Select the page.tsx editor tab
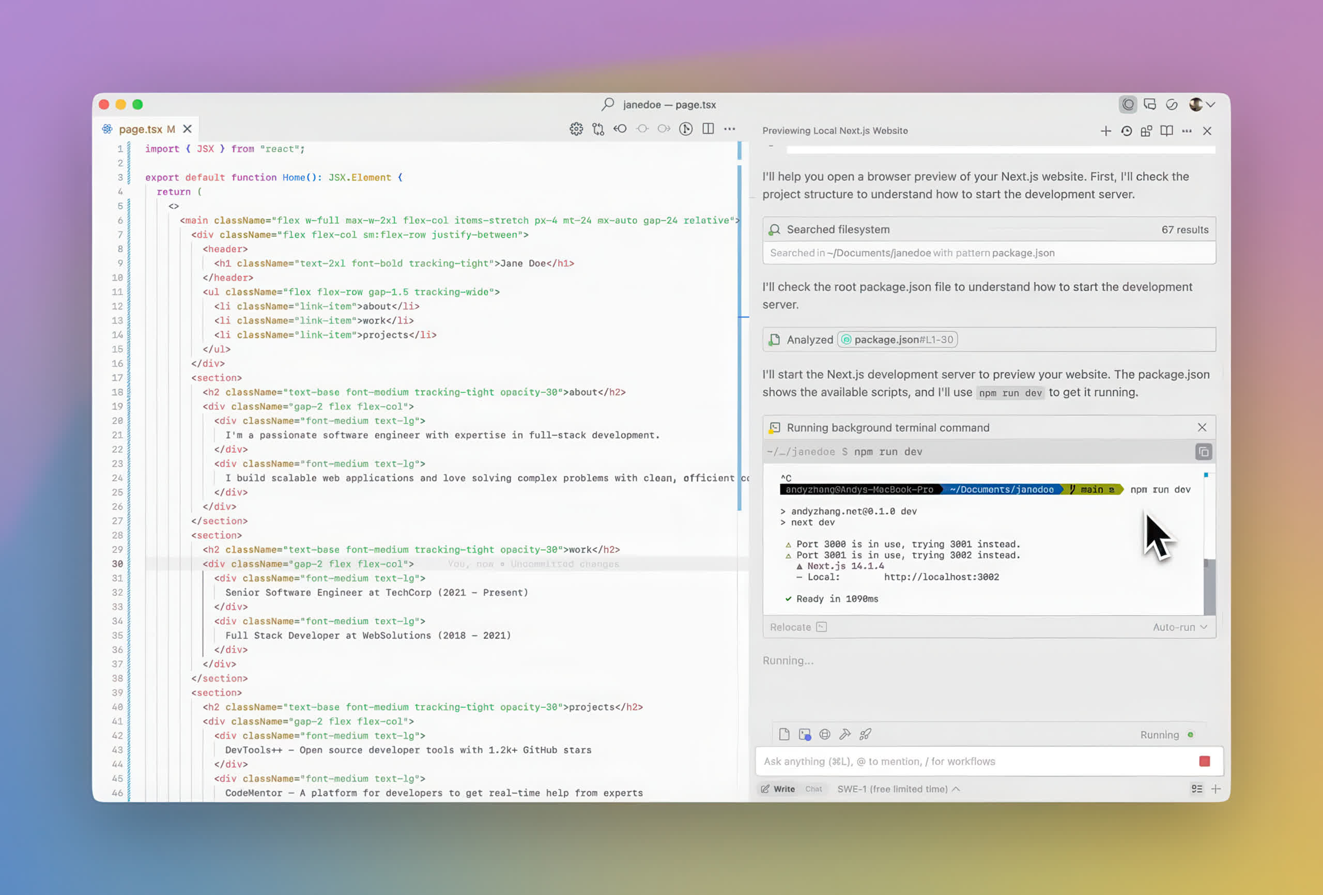This screenshot has height=895, width=1323. (x=141, y=129)
